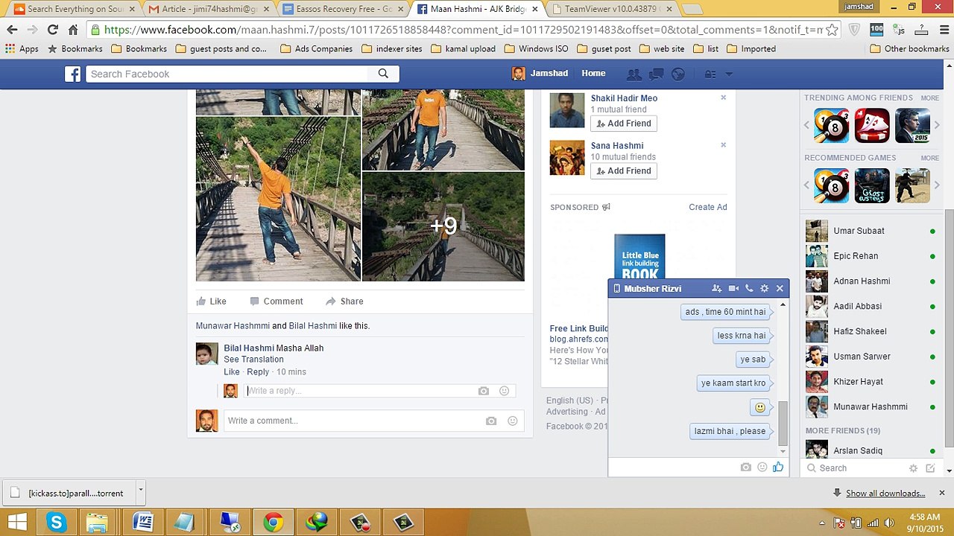This screenshot has height=536, width=954.
Task: Dismiss Shakil Hadir Meo friend suggestion
Action: (x=723, y=98)
